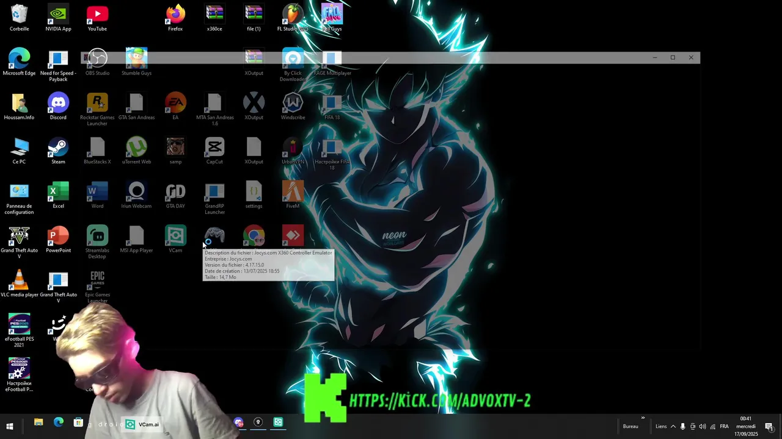The width and height of the screenshot is (782, 439).
Task: Launch Stumble Guys from the desktop
Action: click(136, 62)
